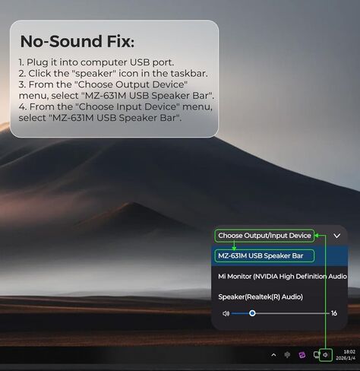Collapse the device list using the chevron arrow
This screenshot has width=360, height=371.
coord(336,236)
